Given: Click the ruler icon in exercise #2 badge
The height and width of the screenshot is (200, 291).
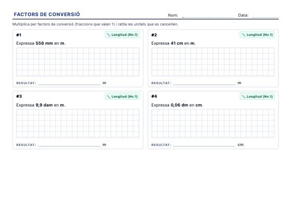Looking at the screenshot, I should pyautogui.click(x=244, y=35).
